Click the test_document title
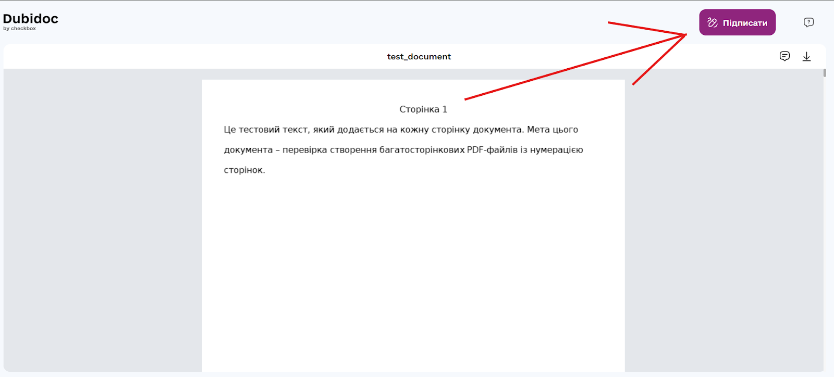This screenshot has width=834, height=377. tap(419, 56)
